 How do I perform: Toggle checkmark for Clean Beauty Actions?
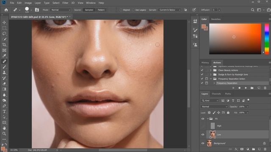click(x=202, y=70)
